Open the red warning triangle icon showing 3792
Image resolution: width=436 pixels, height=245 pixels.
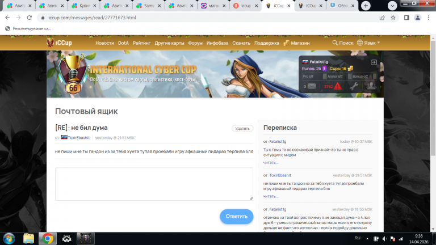(x=338, y=86)
